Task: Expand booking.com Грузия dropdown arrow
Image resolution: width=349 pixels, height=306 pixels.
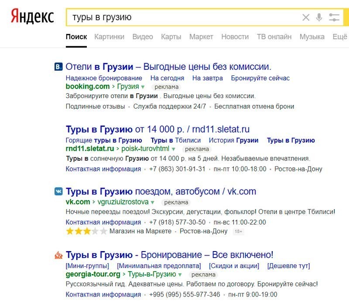Action: click(143, 87)
